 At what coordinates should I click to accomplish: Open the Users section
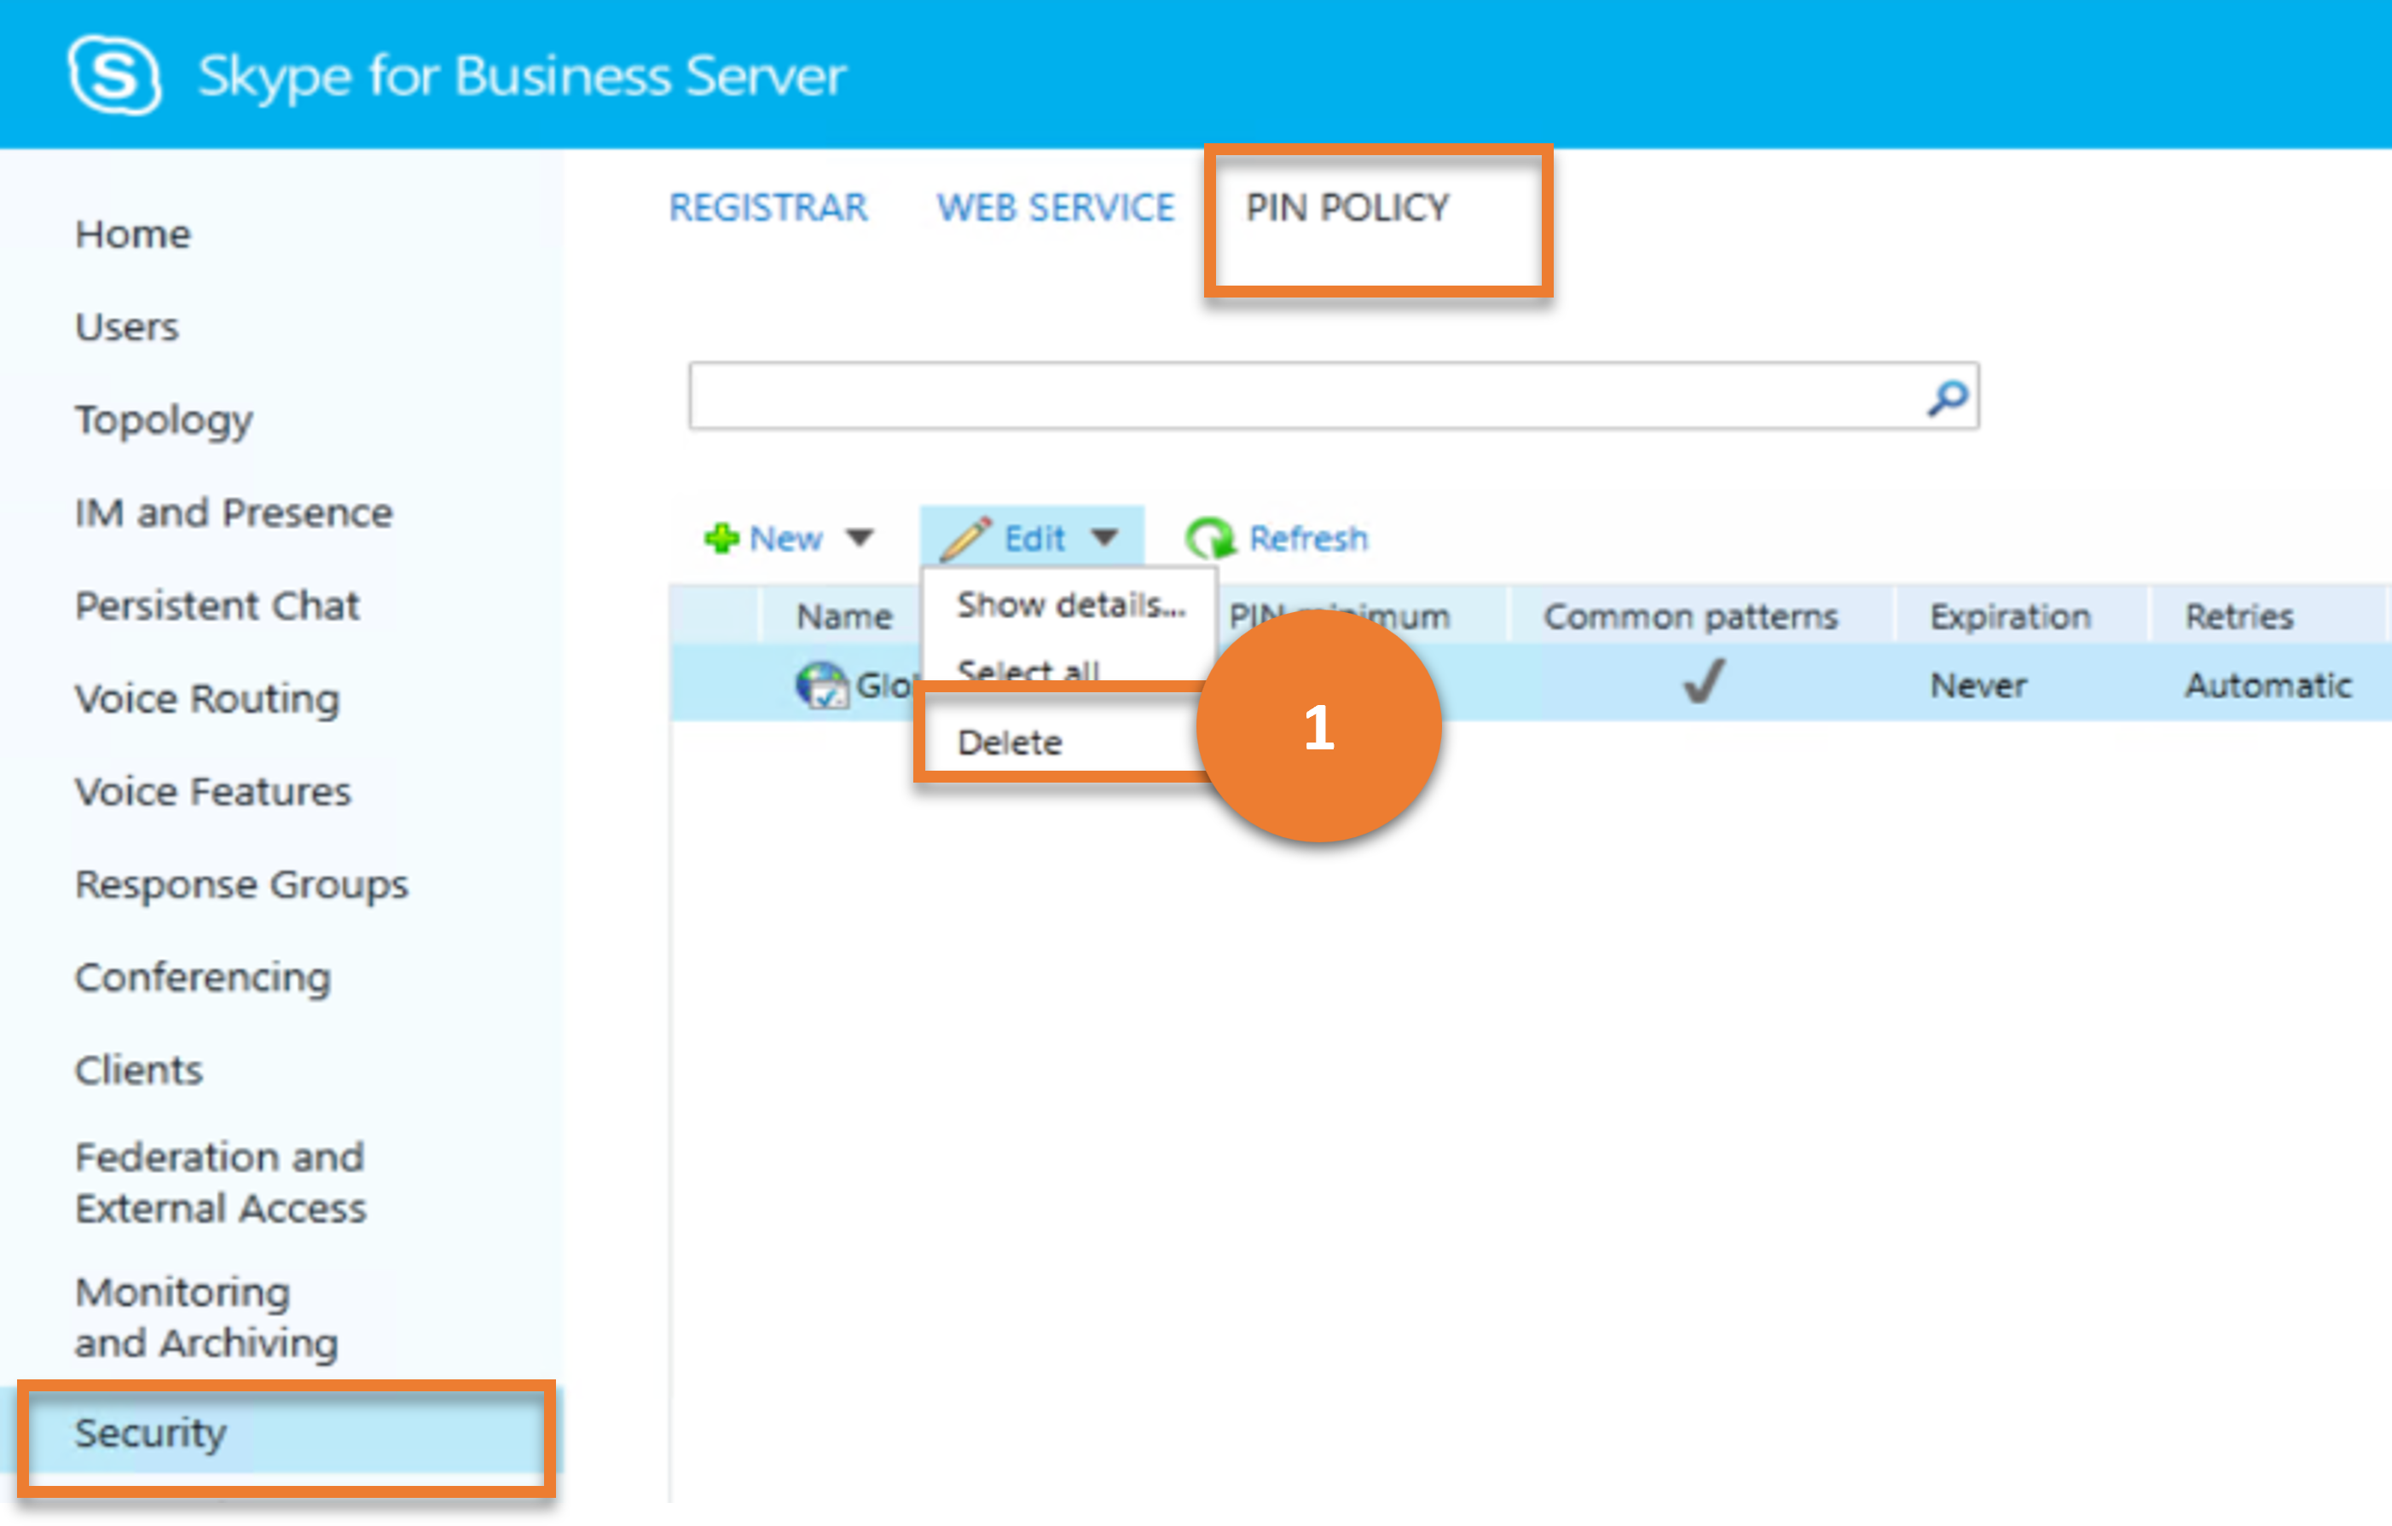coord(127,327)
